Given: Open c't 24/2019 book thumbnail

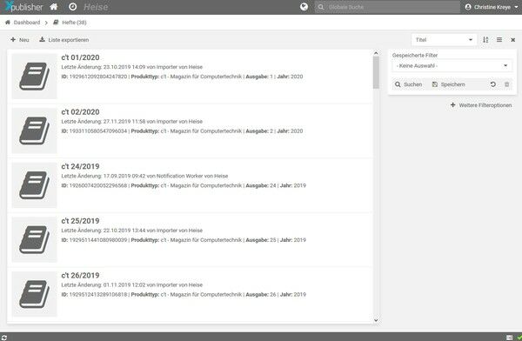Looking at the screenshot, I should [x=34, y=185].
